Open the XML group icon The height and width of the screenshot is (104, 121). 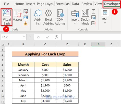(105, 13)
